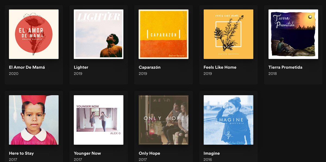
Task: Open the Feels Like Home cover art
Action: click(228, 34)
